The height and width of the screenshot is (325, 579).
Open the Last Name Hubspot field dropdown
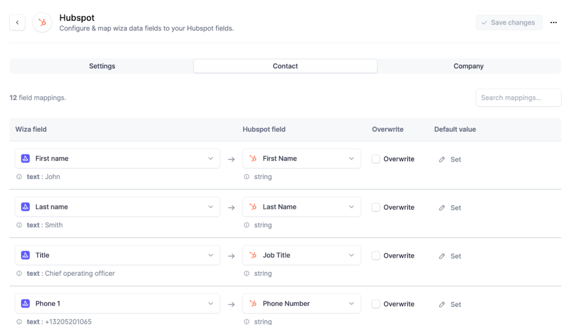click(x=302, y=207)
